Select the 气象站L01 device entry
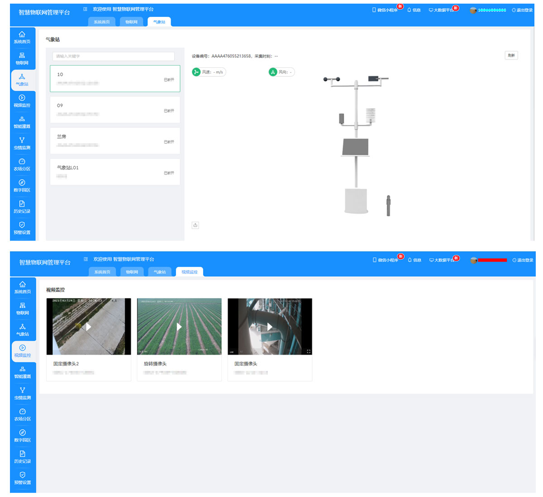 115,172
